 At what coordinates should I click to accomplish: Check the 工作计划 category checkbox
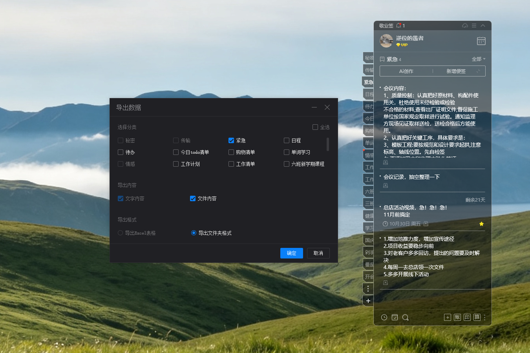coord(176,164)
